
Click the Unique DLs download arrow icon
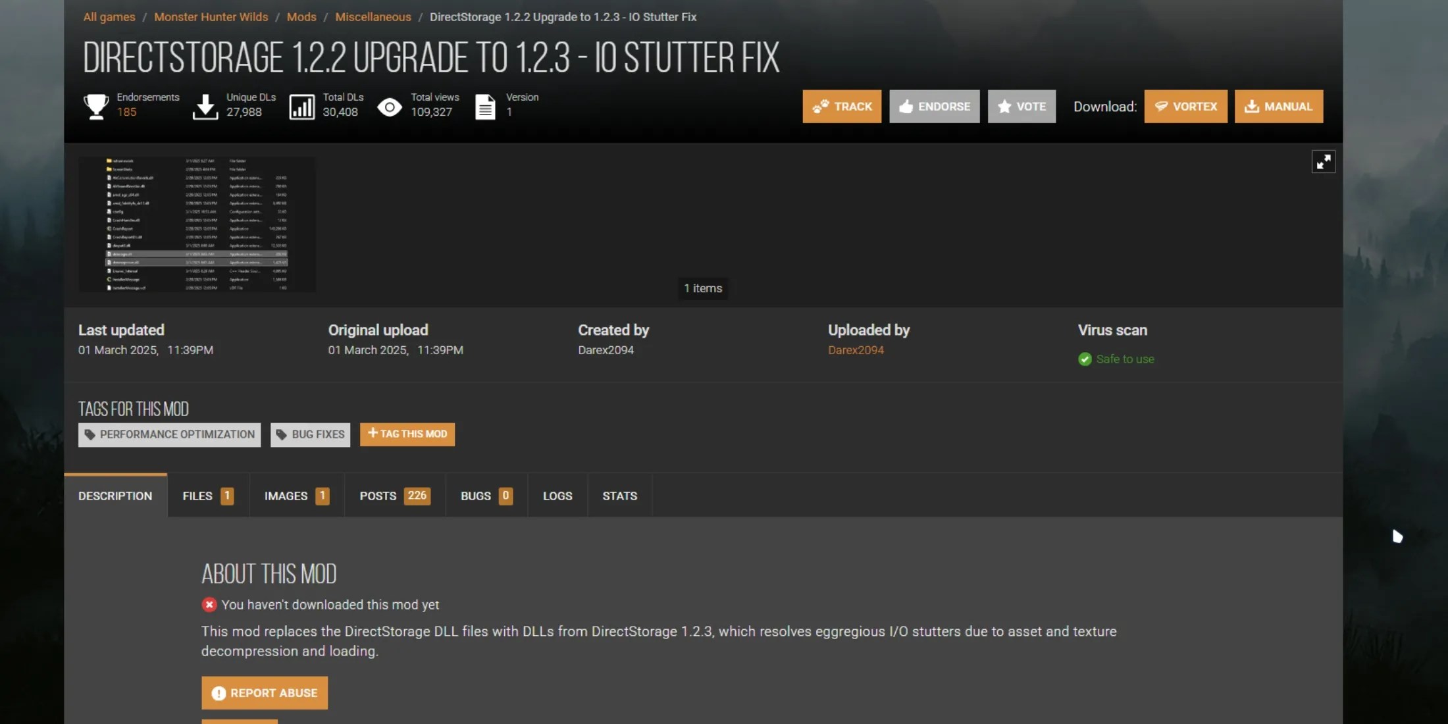(205, 107)
